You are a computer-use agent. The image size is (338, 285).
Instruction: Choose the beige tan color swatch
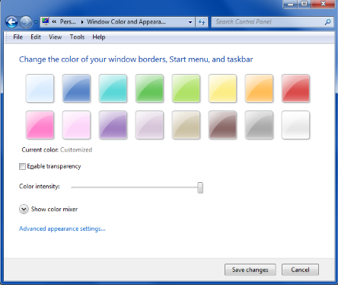(x=186, y=125)
